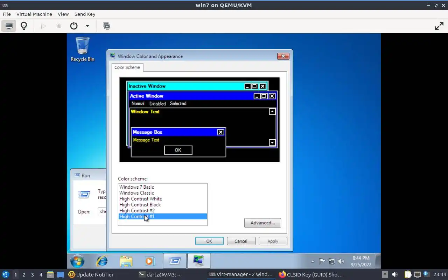This screenshot has height=280, width=448.
Task: Select Windows 7 Basic color scheme
Action: (163, 187)
